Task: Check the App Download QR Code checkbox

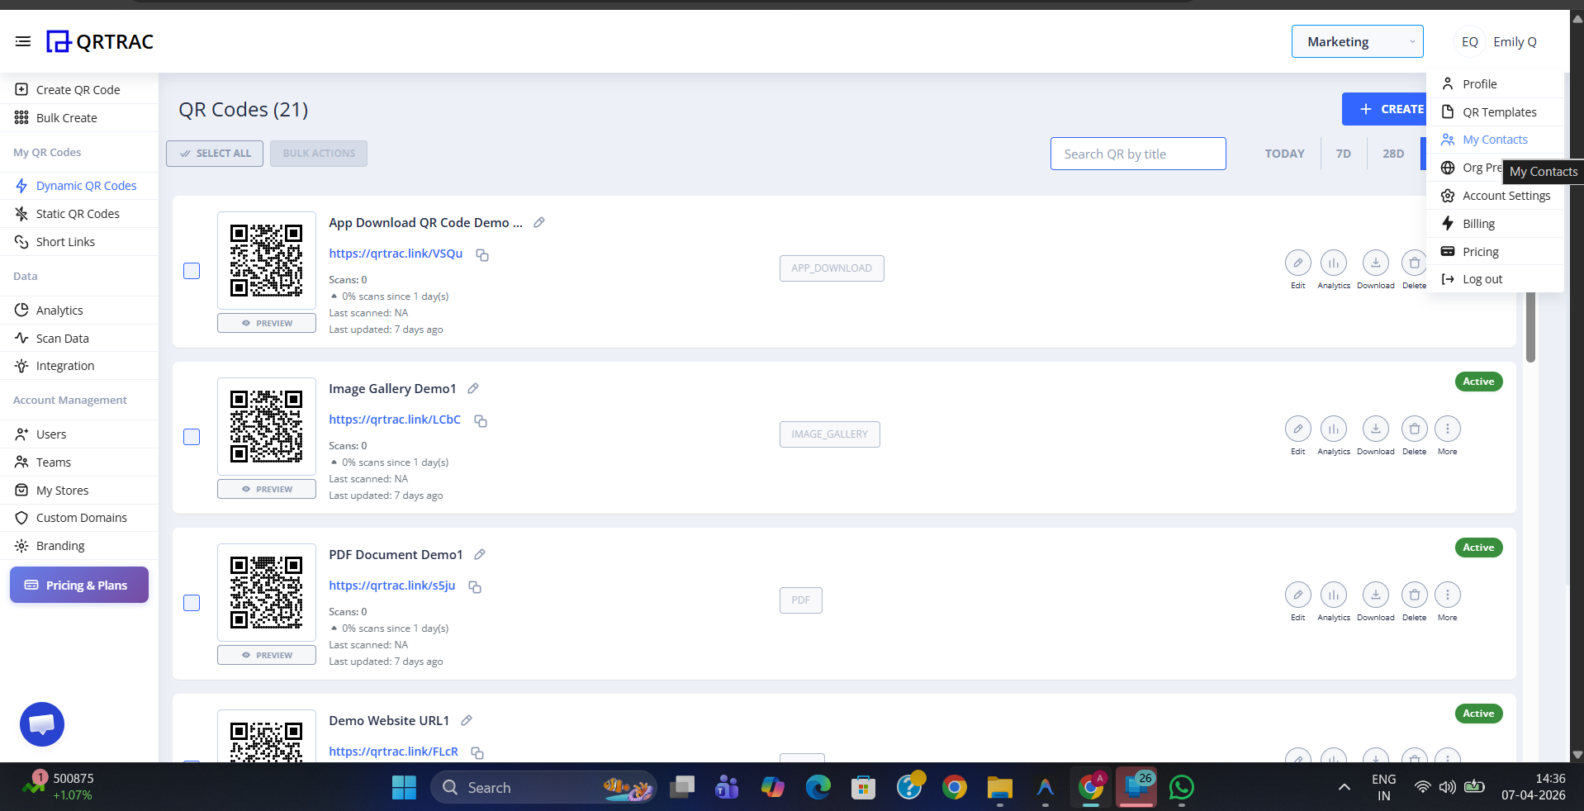Action: coord(191,271)
